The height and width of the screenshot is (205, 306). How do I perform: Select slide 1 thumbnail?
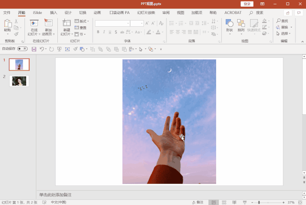(19, 65)
